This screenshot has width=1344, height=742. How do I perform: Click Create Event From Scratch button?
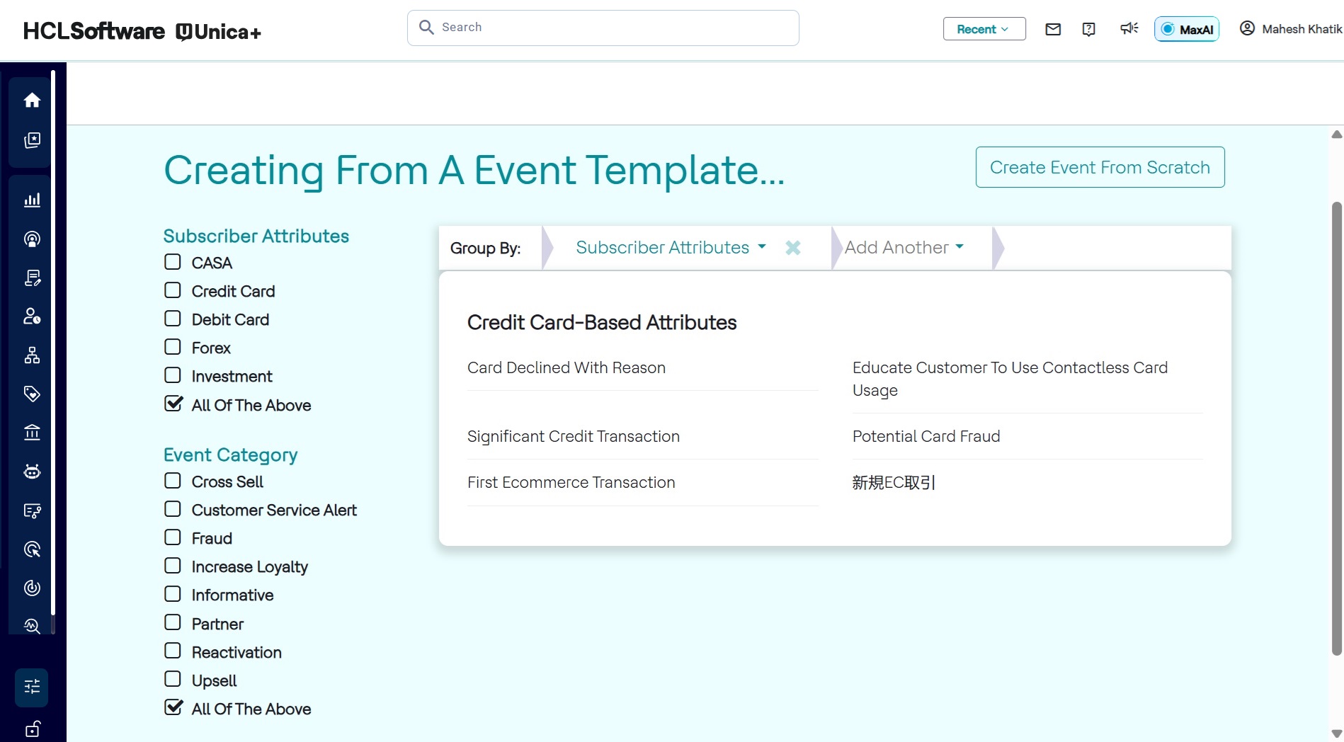coord(1100,167)
